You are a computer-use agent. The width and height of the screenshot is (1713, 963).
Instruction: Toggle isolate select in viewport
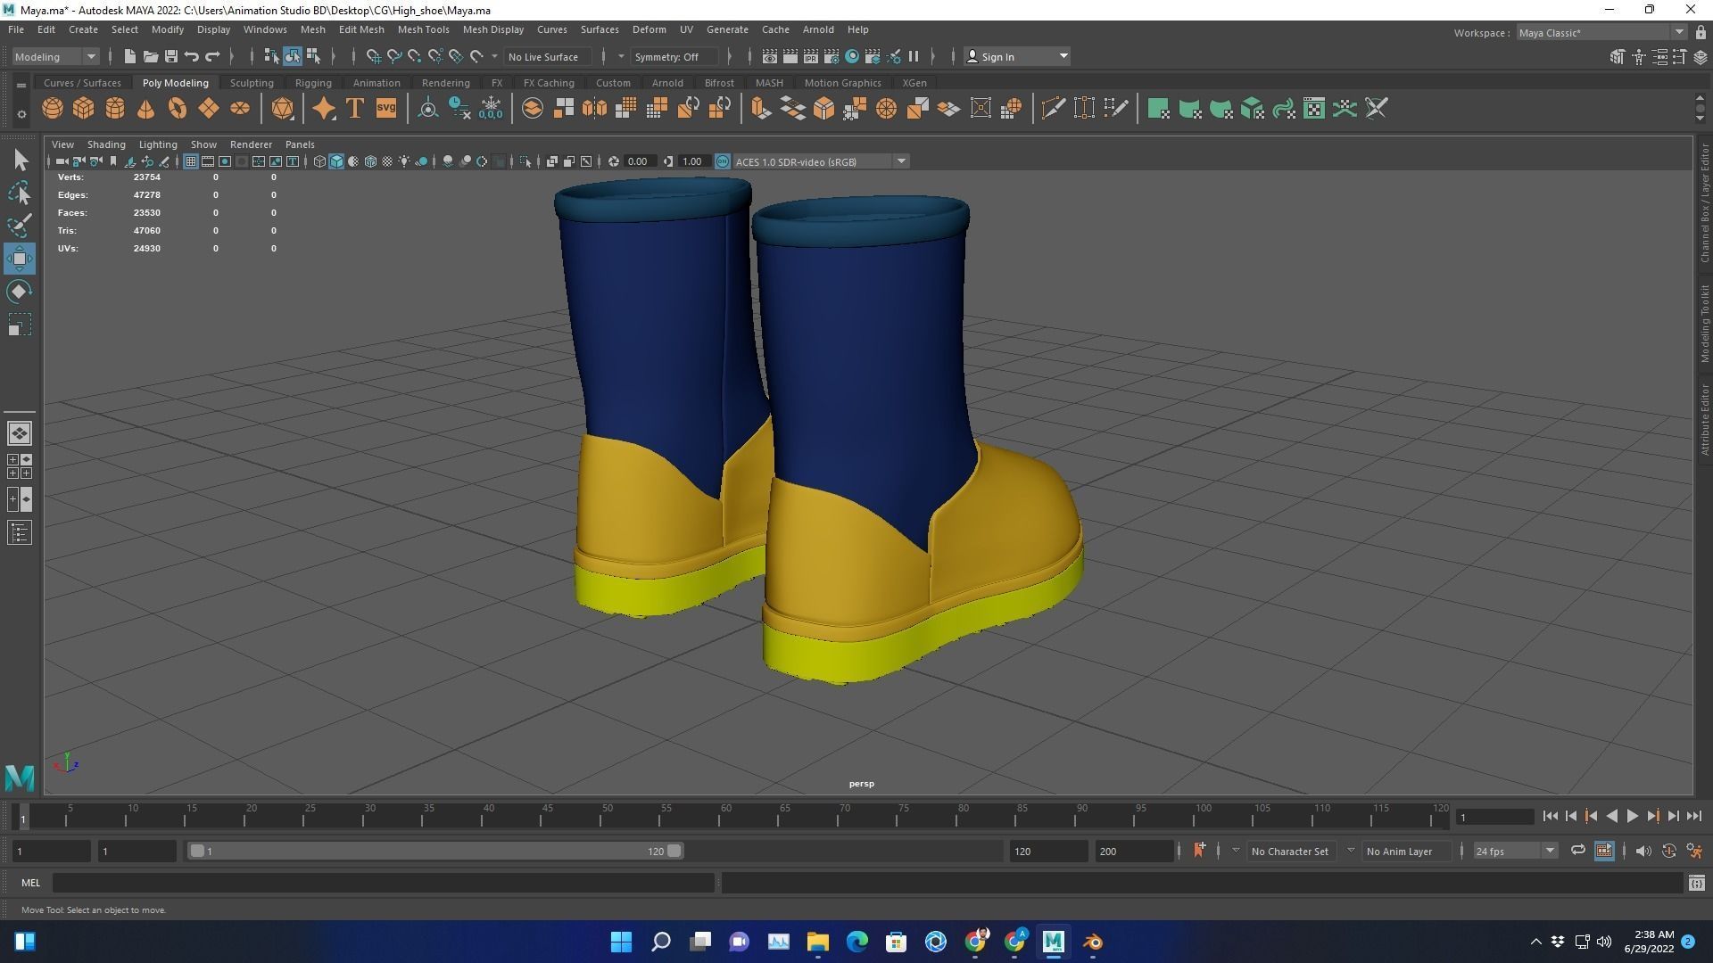(525, 161)
